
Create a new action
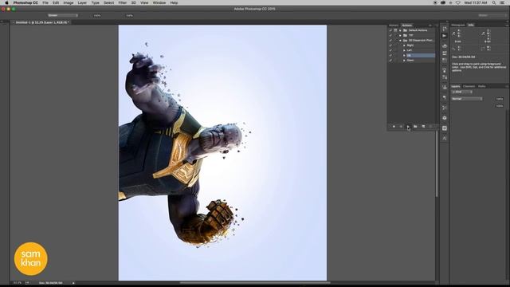(423, 127)
